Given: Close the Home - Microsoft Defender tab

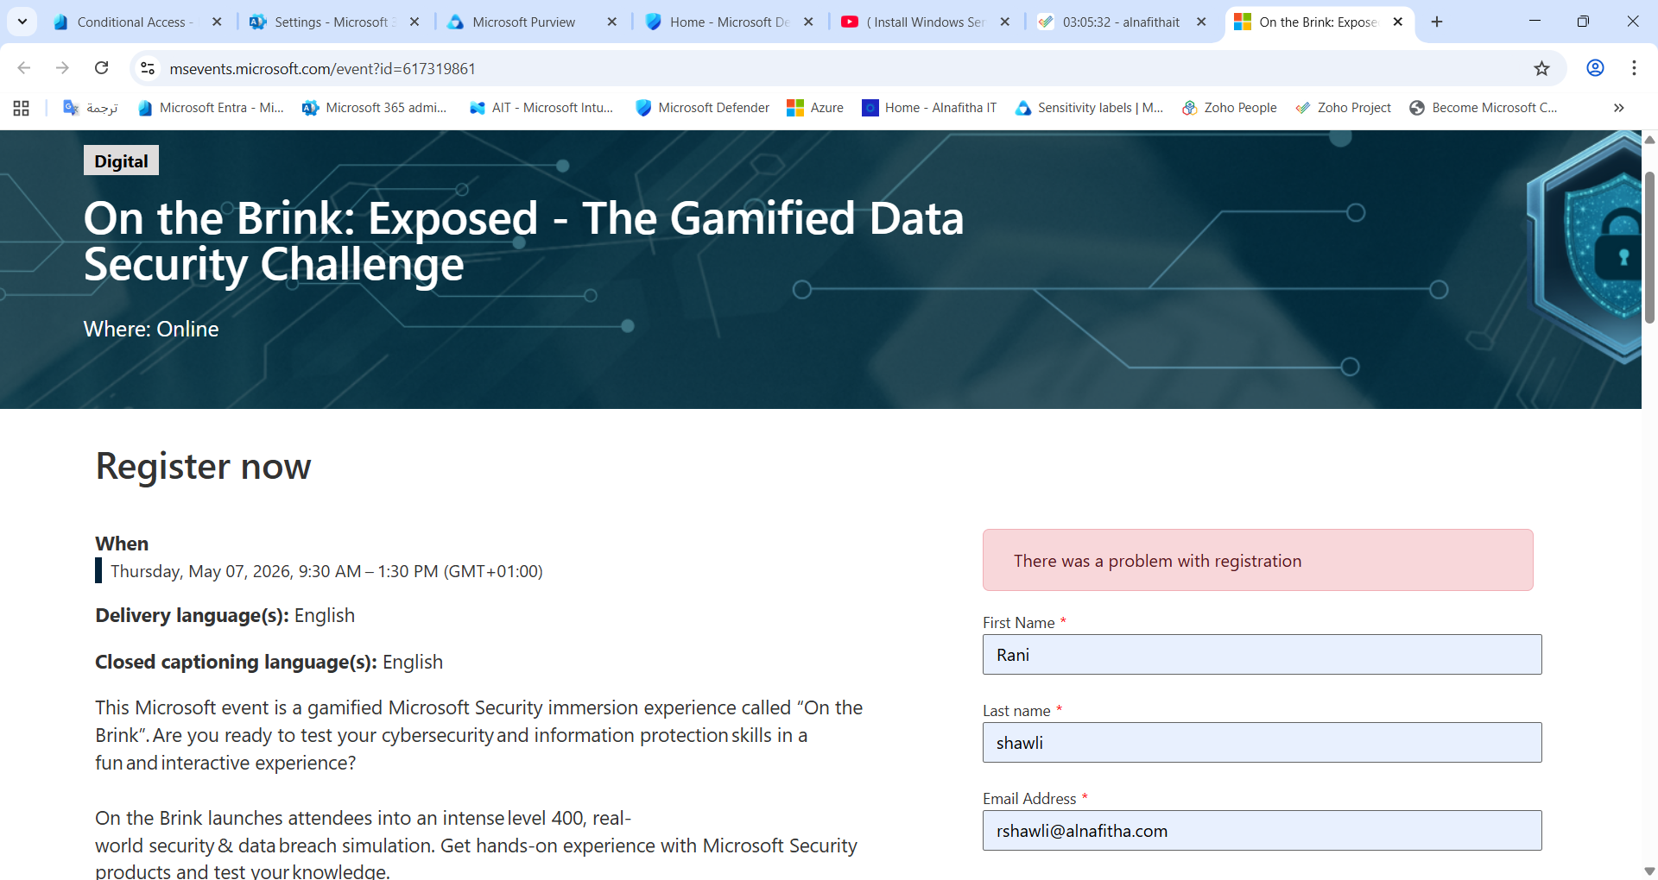Looking at the screenshot, I should 808,22.
